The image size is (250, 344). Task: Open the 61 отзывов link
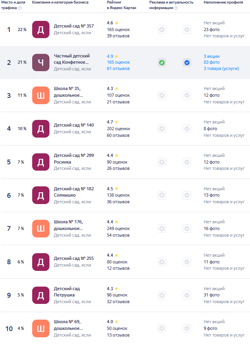click(118, 69)
